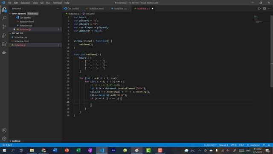Expand the Outline section
The width and height of the screenshot is (273, 154).
tap(16, 141)
